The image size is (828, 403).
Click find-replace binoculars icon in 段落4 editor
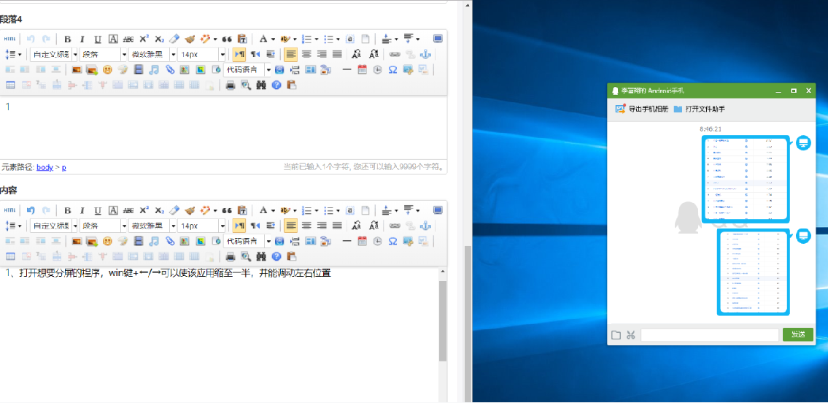tap(261, 85)
